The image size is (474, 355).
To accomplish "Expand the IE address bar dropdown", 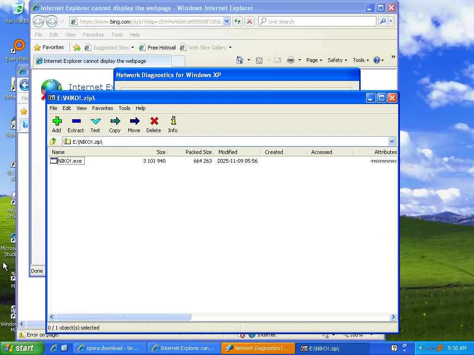I will click(227, 21).
